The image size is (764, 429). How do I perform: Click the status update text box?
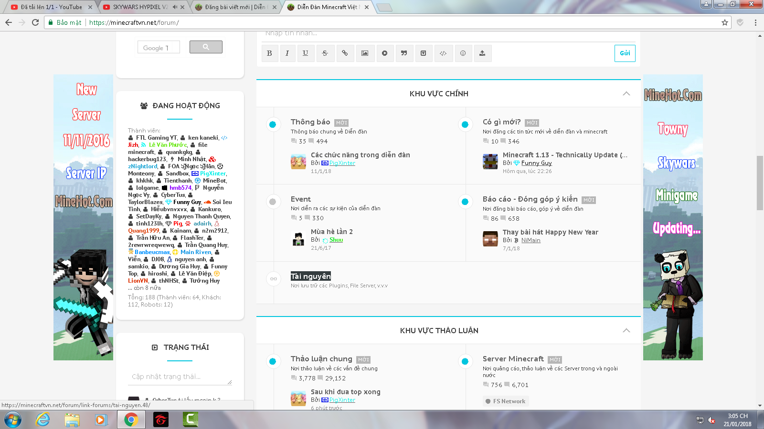180,377
